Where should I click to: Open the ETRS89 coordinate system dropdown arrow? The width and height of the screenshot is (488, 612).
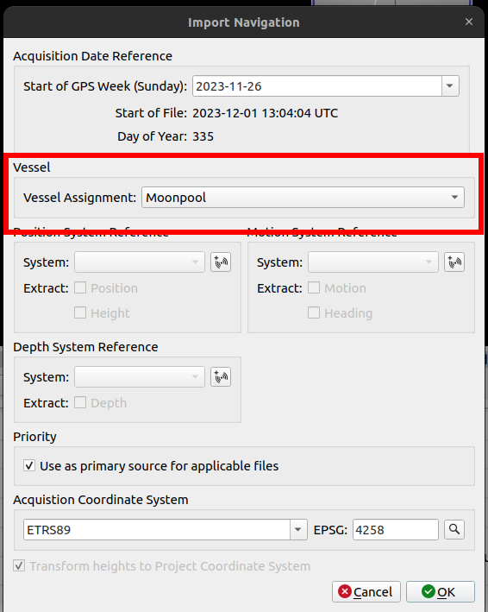pos(298,530)
